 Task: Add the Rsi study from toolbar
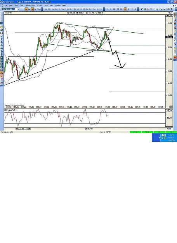pos(68,9)
